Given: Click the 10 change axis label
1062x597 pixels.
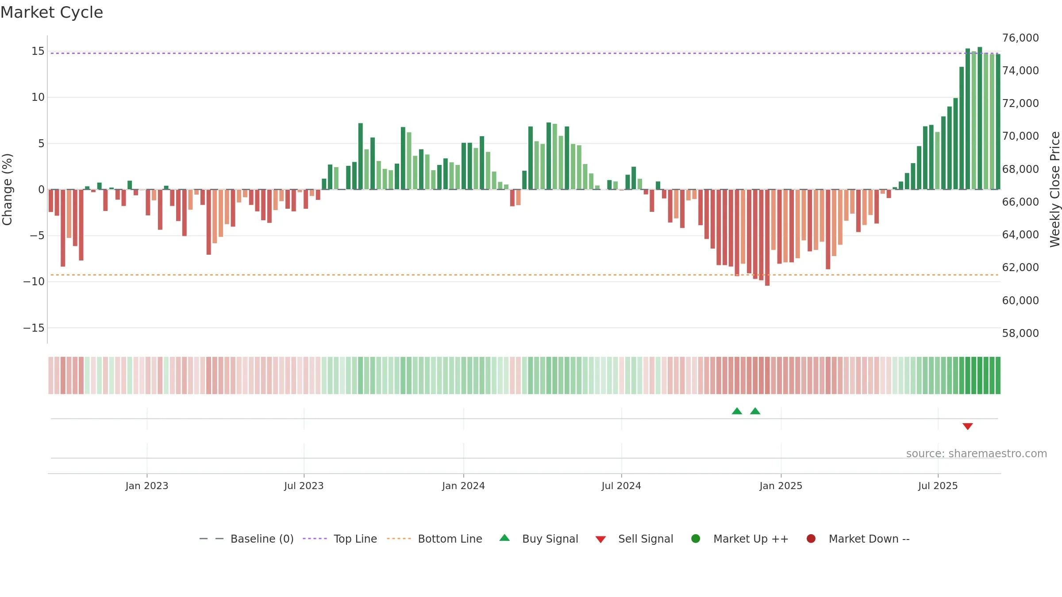Looking at the screenshot, I should 38,97.
